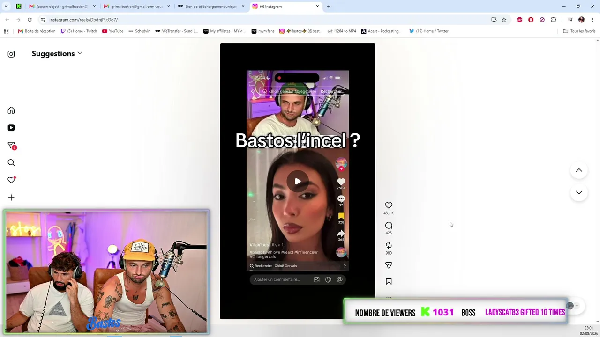Click the TikTok share arrow showing 365
Image resolution: width=600 pixels, height=337 pixels.
pos(341,234)
